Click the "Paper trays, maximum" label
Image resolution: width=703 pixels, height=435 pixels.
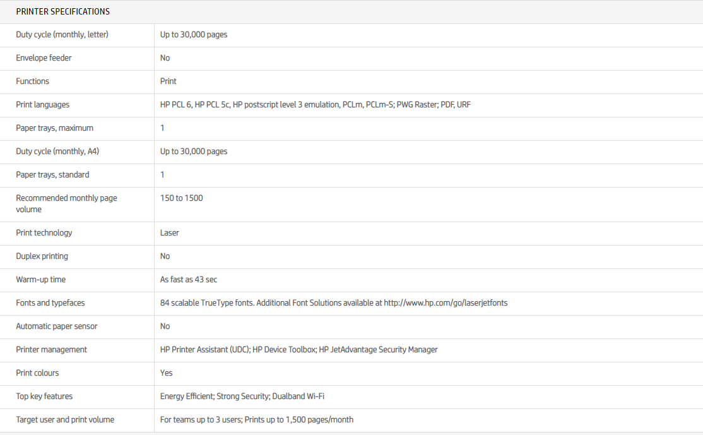pyautogui.click(x=54, y=128)
